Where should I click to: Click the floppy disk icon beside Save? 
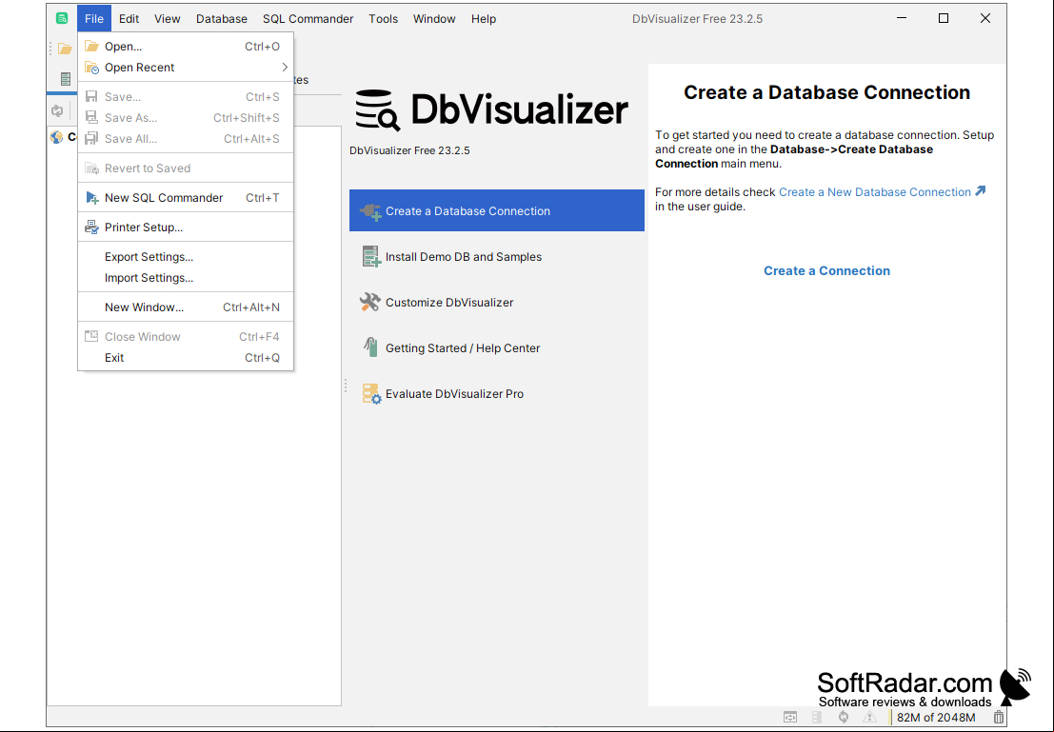pos(91,97)
